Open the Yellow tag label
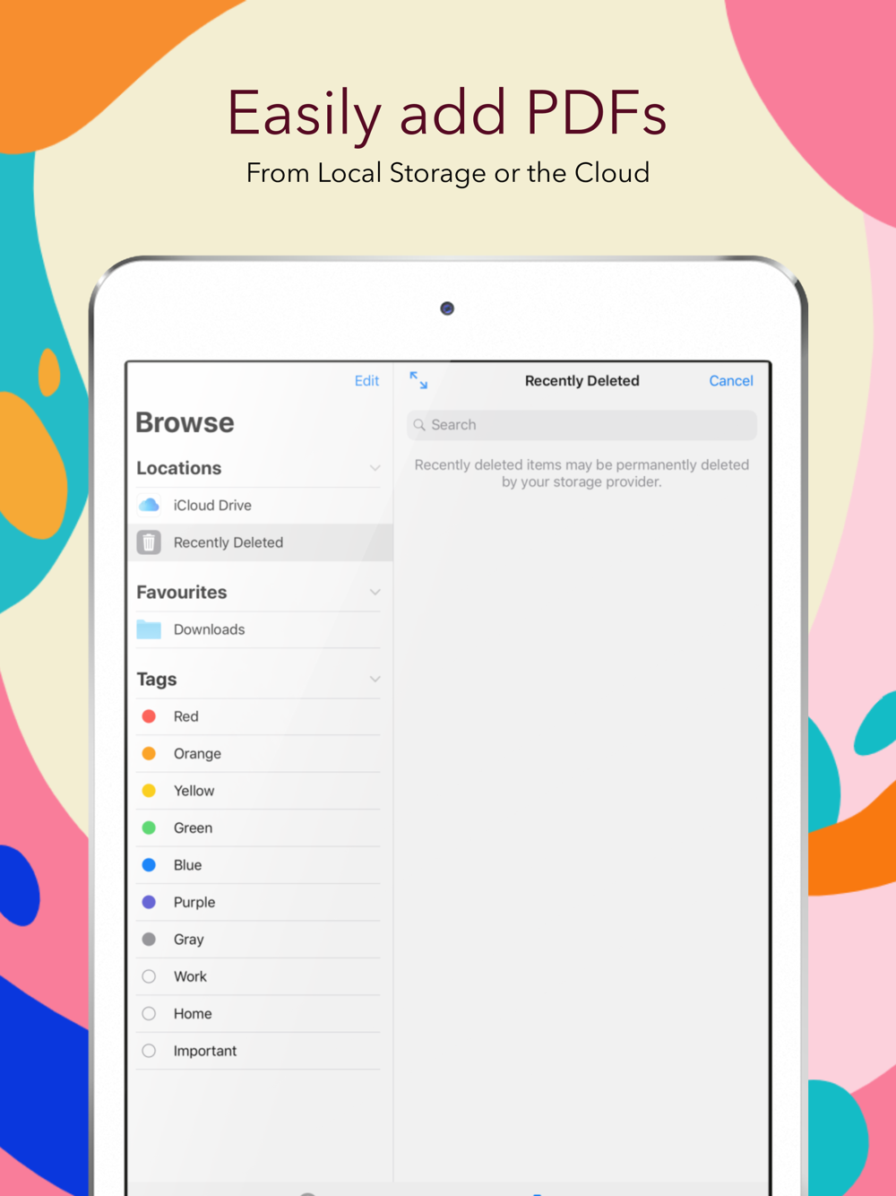 click(194, 791)
